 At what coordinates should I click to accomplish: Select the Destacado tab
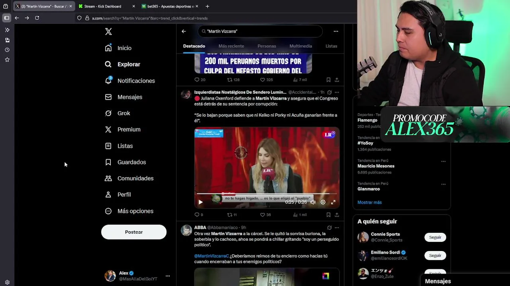coord(194,46)
